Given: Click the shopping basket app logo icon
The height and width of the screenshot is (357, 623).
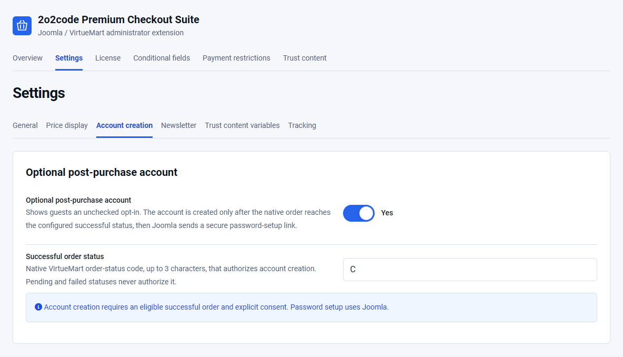Looking at the screenshot, I should (22, 26).
